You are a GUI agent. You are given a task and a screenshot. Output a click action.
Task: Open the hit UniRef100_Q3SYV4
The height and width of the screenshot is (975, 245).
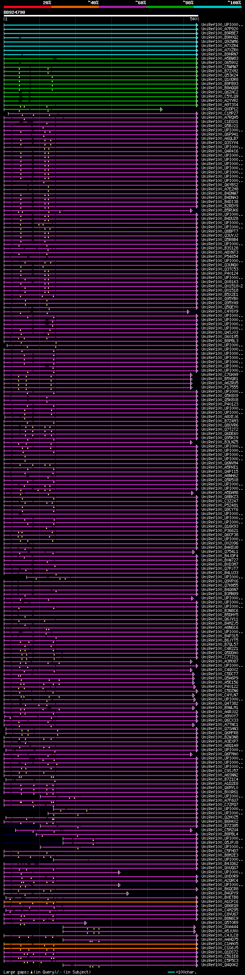point(220,143)
